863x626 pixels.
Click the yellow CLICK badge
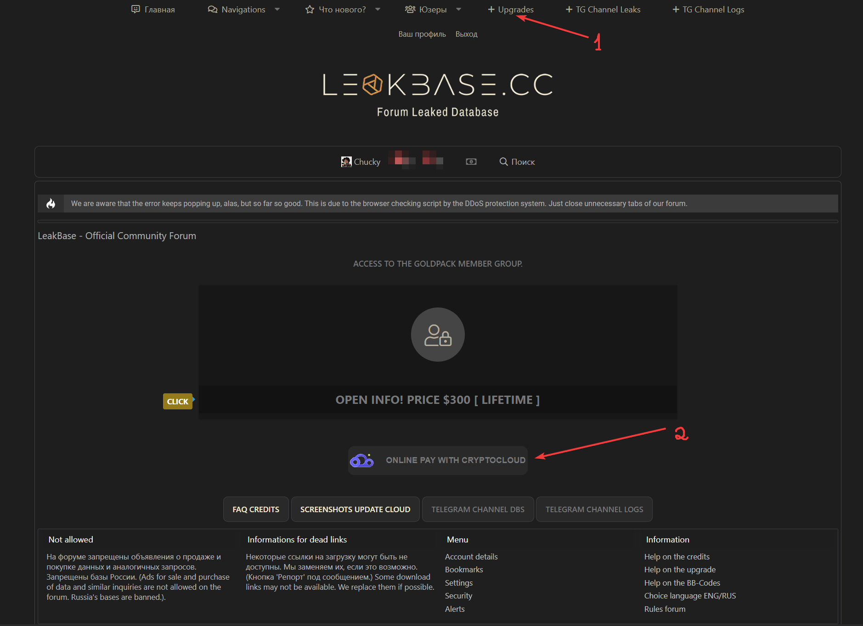pyautogui.click(x=178, y=402)
